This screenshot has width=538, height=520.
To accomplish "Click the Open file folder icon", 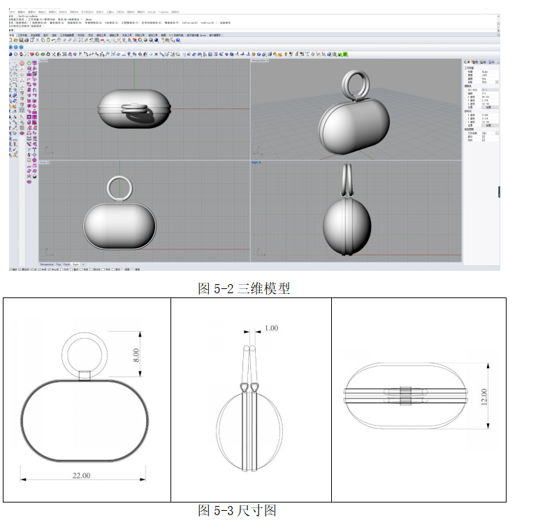I will (15, 40).
